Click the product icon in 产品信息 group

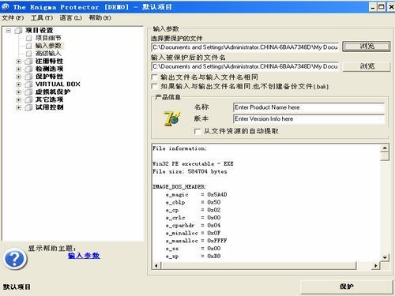171,118
